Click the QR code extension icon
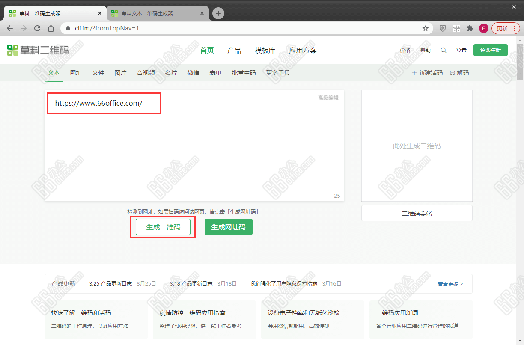Image resolution: width=524 pixels, height=345 pixels. tap(456, 28)
